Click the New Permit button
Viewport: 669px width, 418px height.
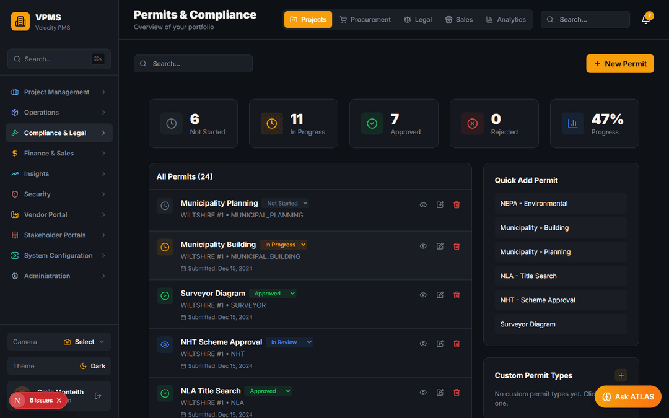[x=619, y=64]
